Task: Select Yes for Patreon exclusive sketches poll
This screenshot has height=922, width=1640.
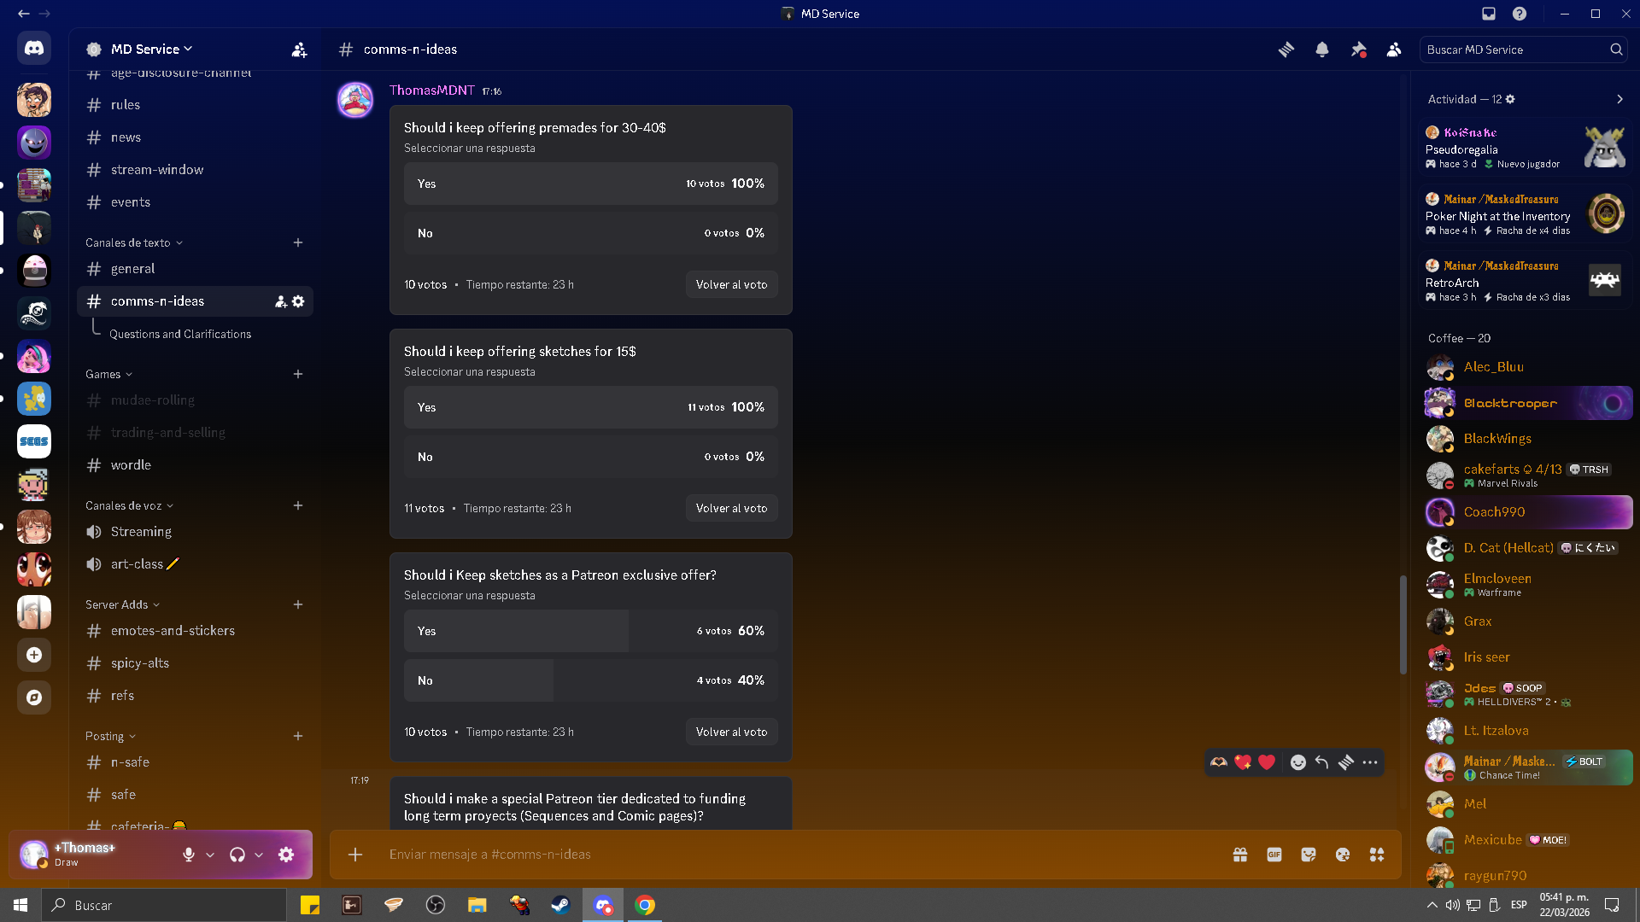Action: pos(591,631)
